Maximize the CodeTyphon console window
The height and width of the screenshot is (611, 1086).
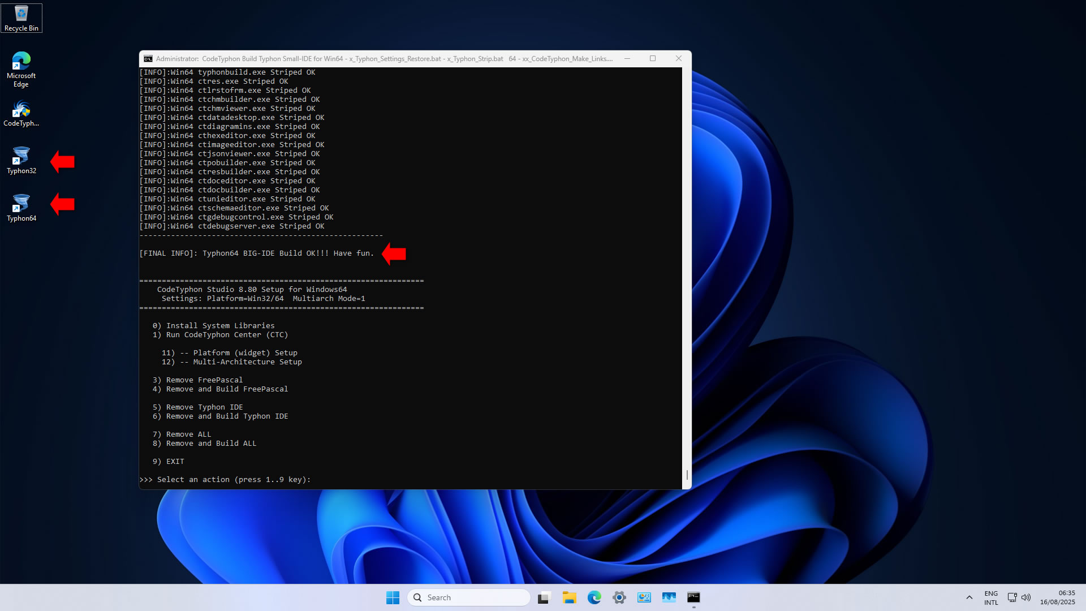pyautogui.click(x=653, y=59)
